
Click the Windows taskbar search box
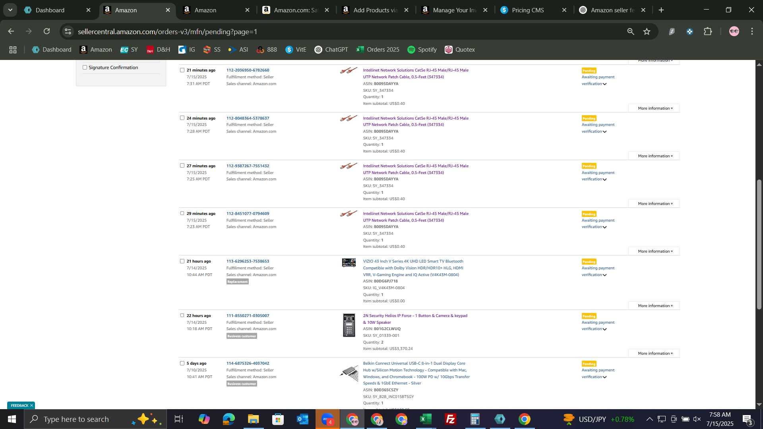pyautogui.click(x=95, y=419)
